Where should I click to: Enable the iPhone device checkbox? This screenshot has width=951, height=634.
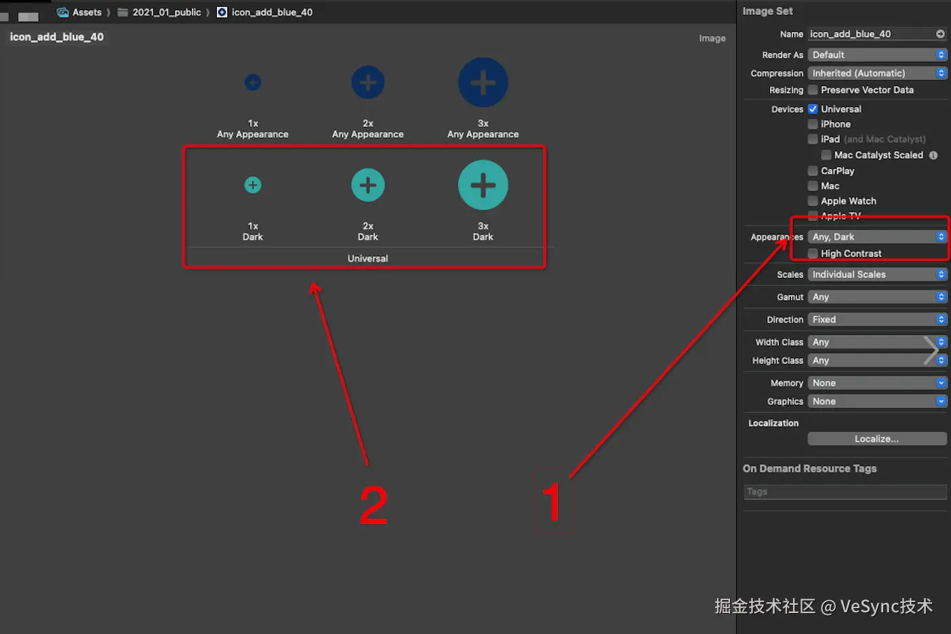(813, 124)
